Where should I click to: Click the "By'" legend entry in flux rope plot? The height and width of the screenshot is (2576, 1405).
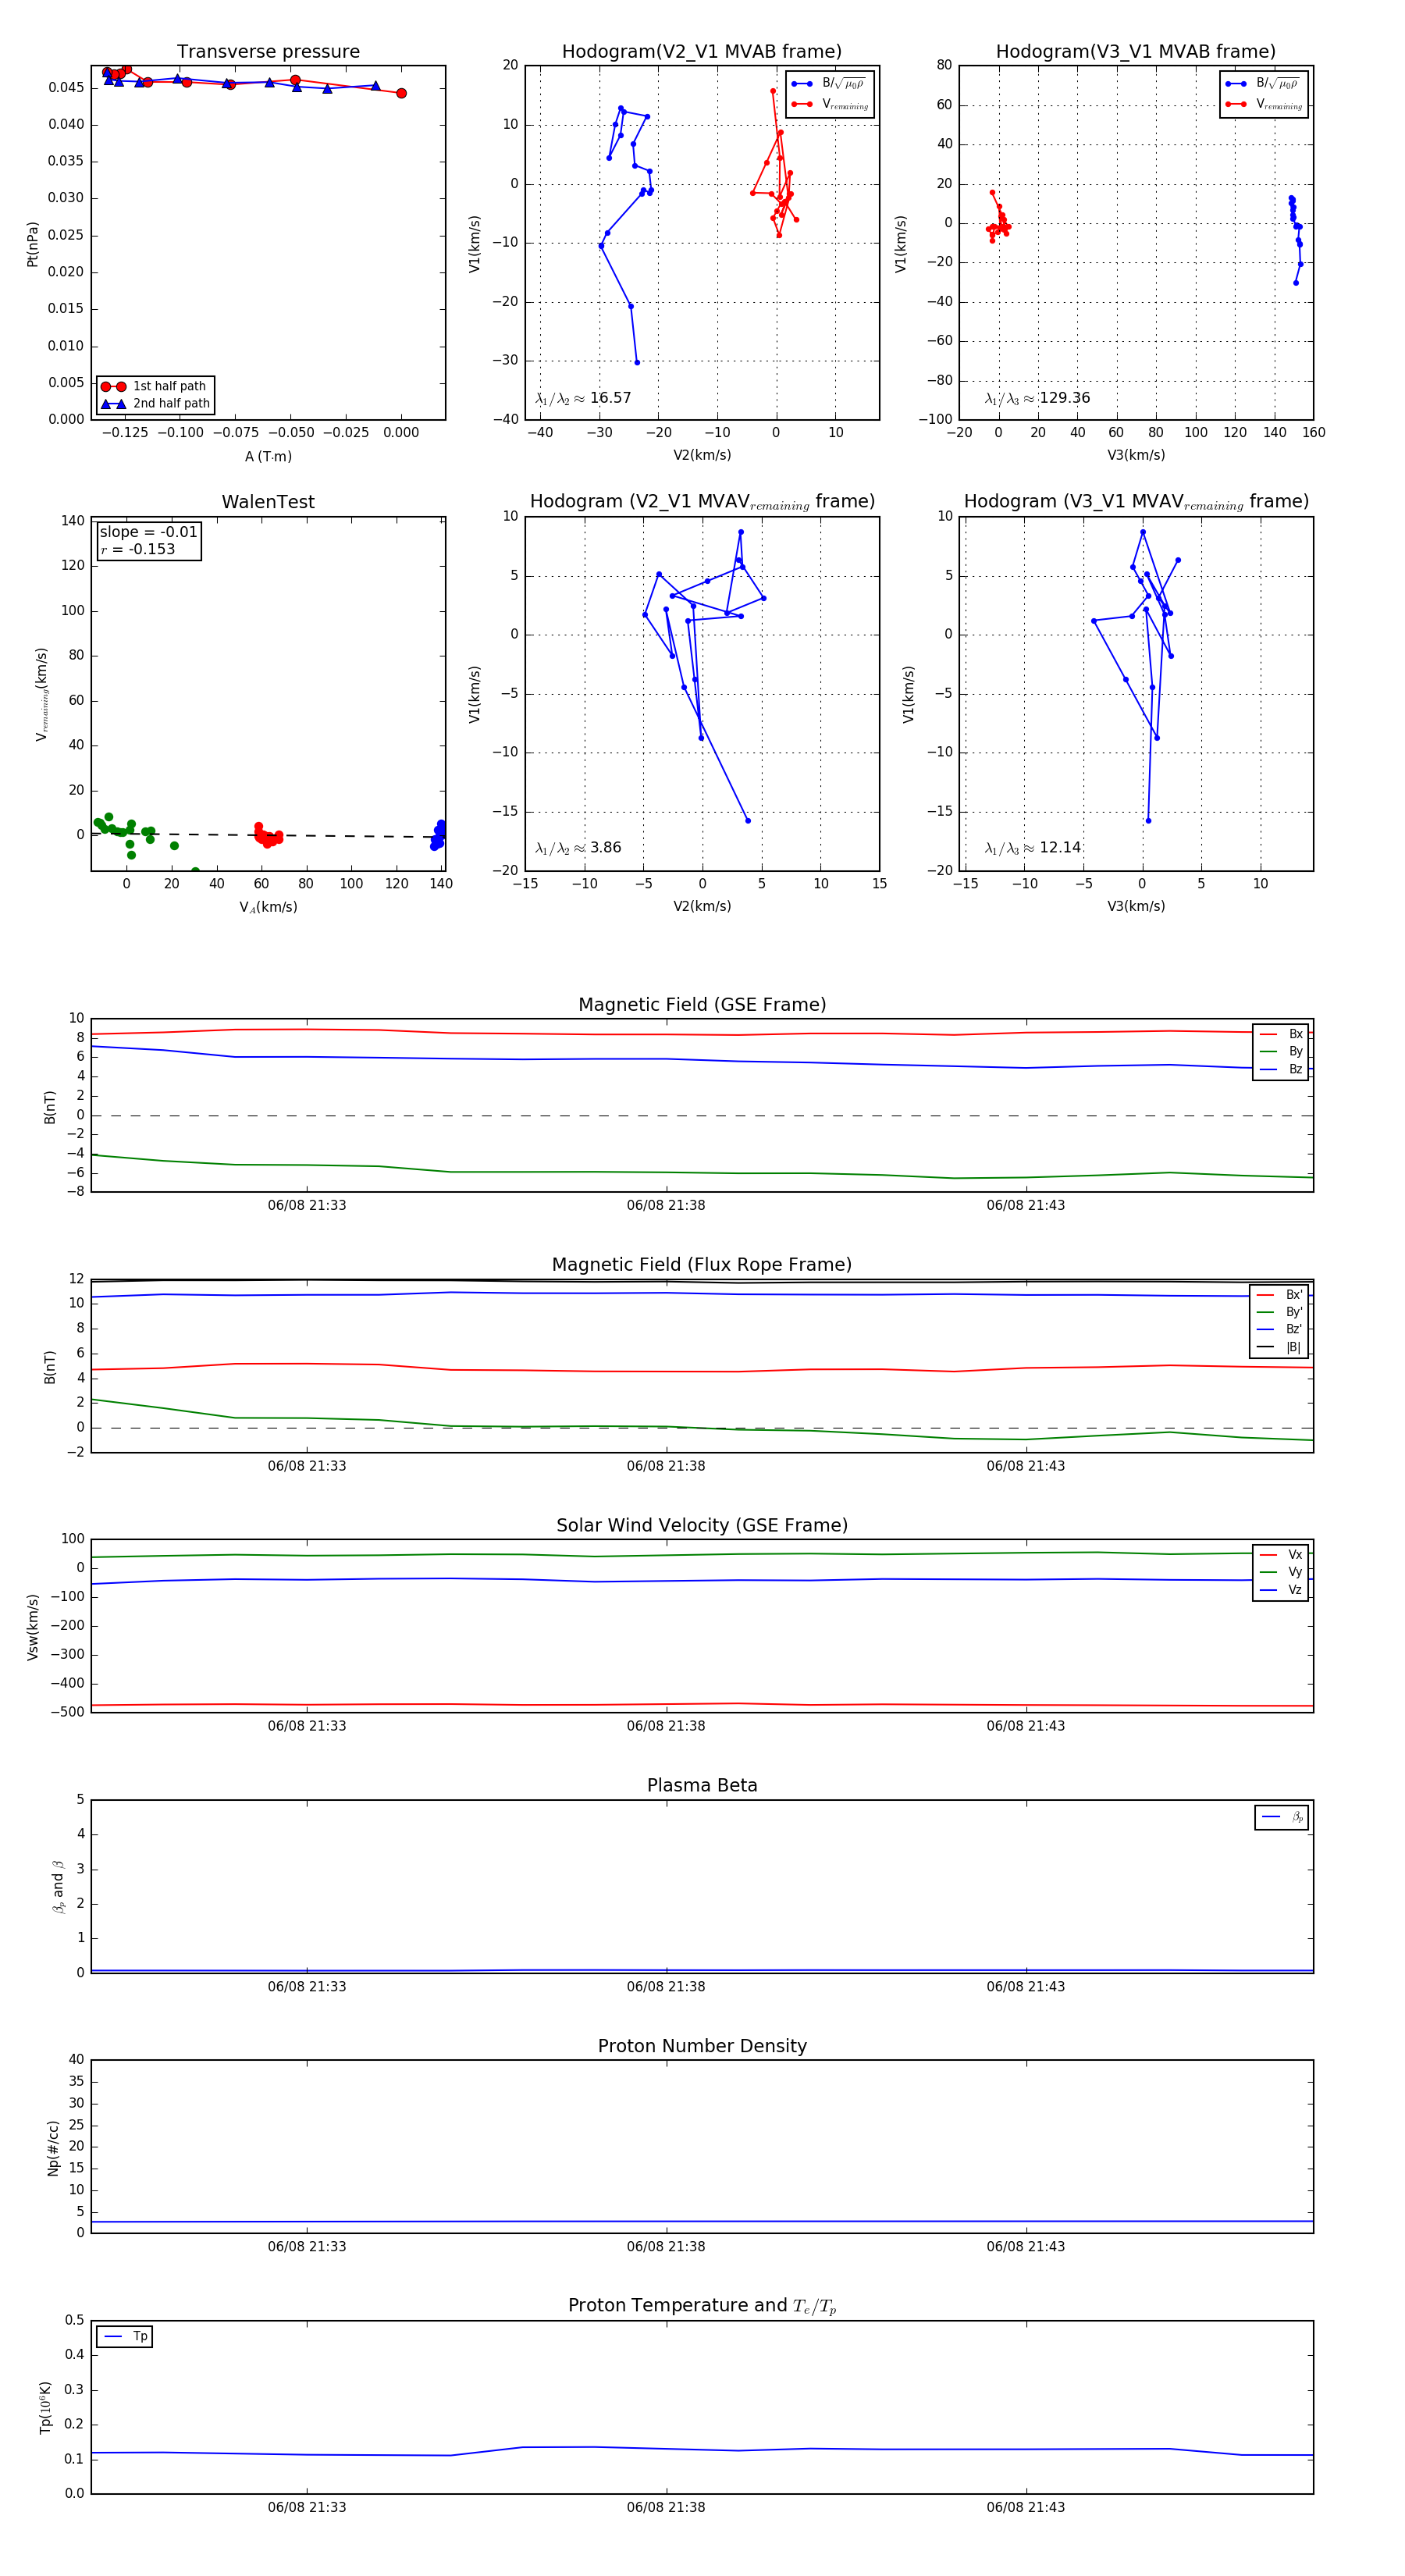tap(1280, 1312)
